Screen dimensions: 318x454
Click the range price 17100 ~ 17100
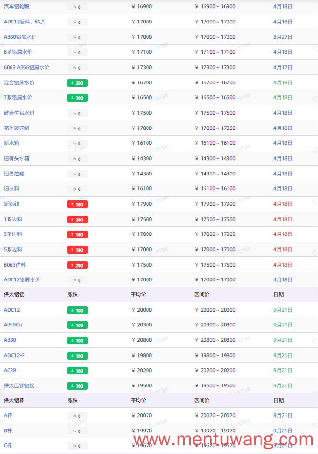pyautogui.click(x=216, y=52)
